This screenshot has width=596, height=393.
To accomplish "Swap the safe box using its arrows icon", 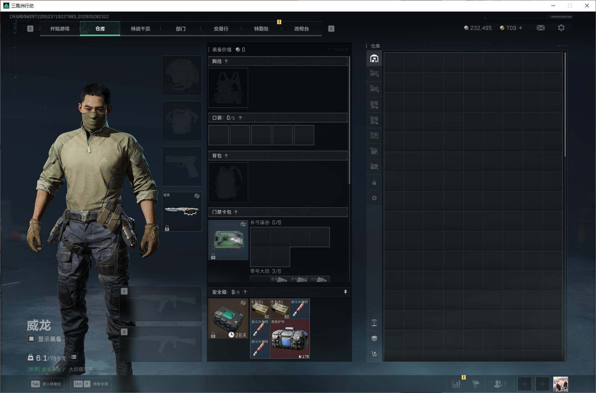I will [x=243, y=303].
